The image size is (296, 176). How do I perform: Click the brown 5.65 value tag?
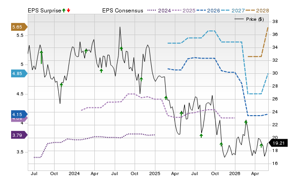(x=19, y=27)
